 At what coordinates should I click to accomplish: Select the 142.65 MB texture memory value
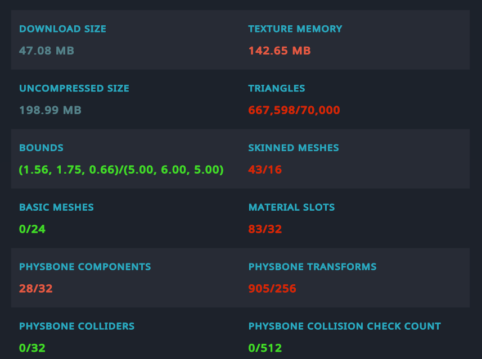[x=280, y=51]
